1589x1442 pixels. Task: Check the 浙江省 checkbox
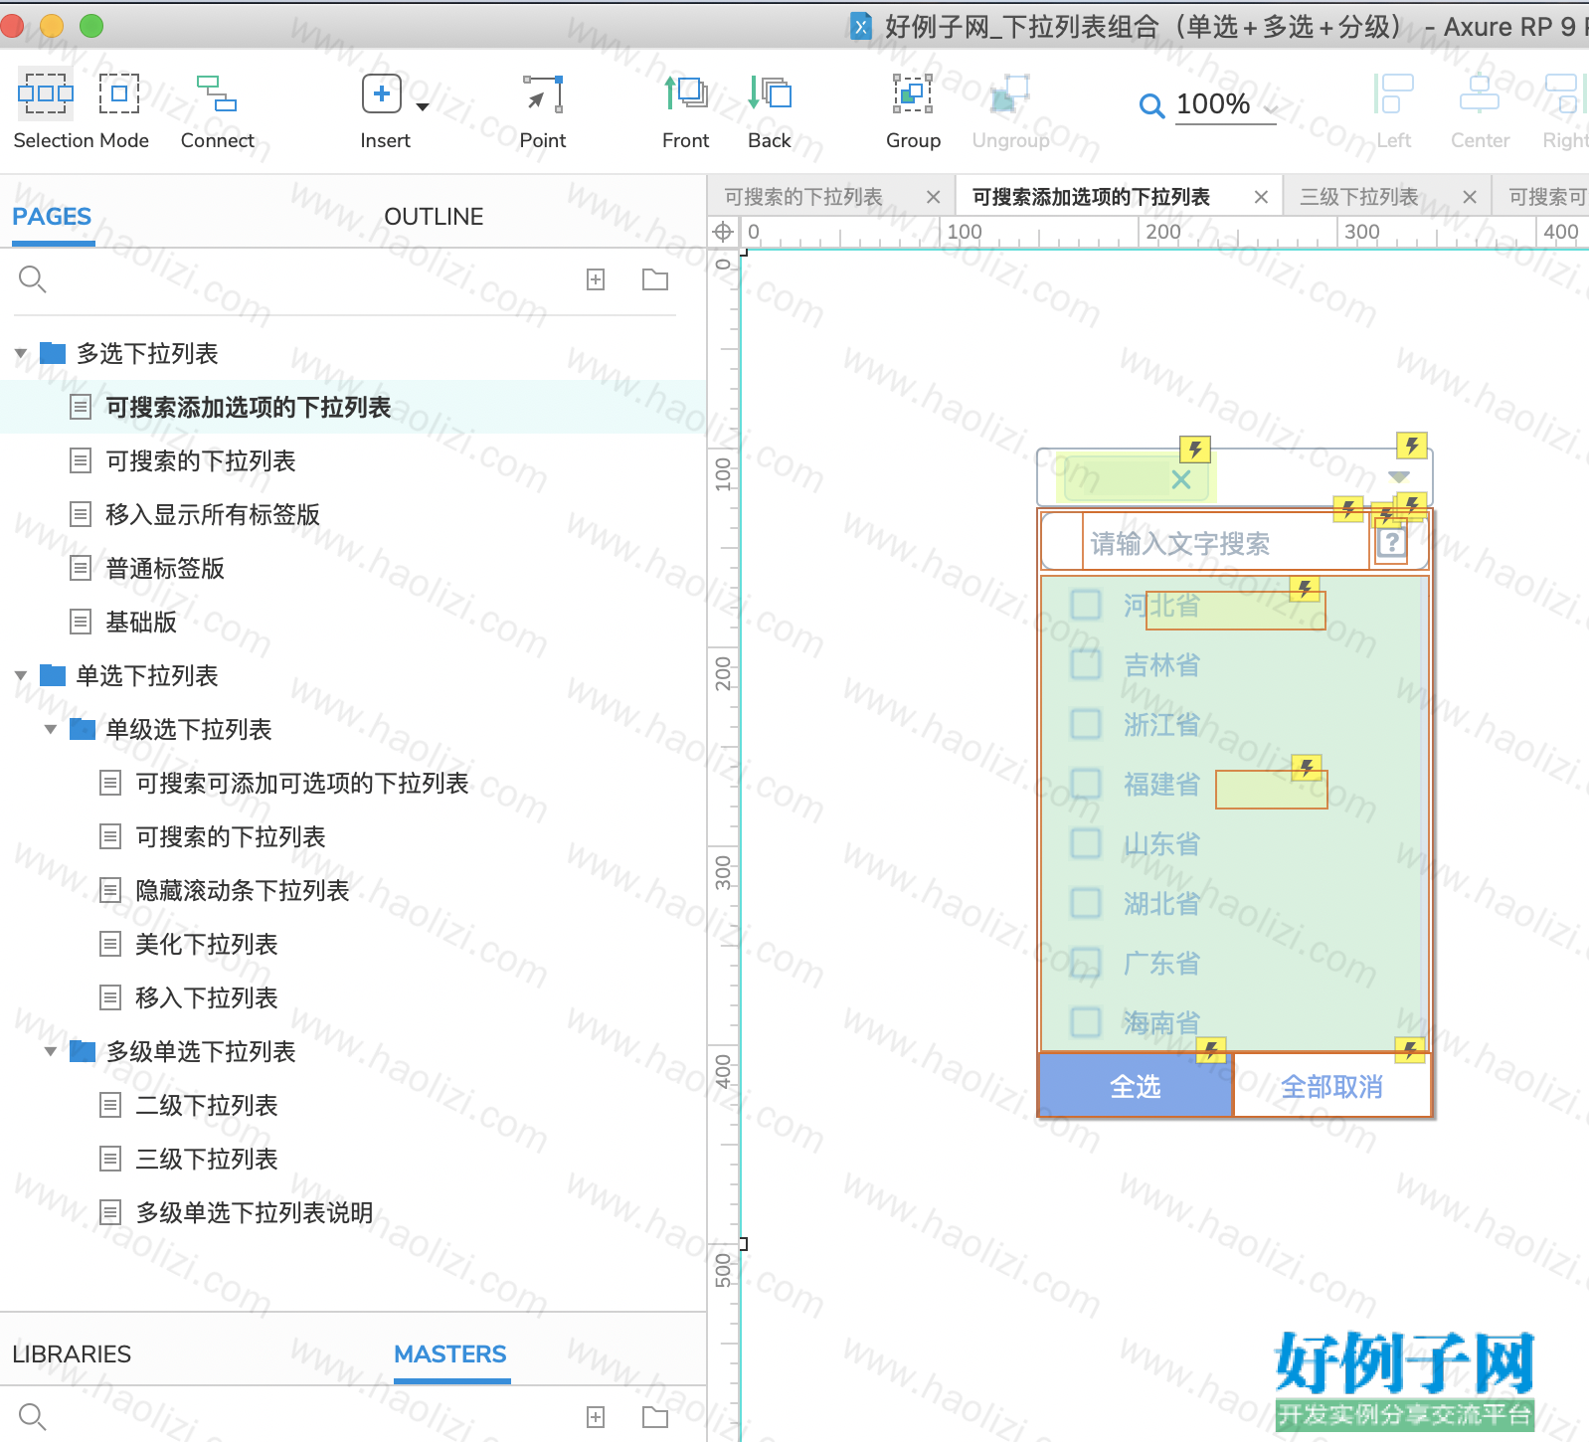point(1086,724)
